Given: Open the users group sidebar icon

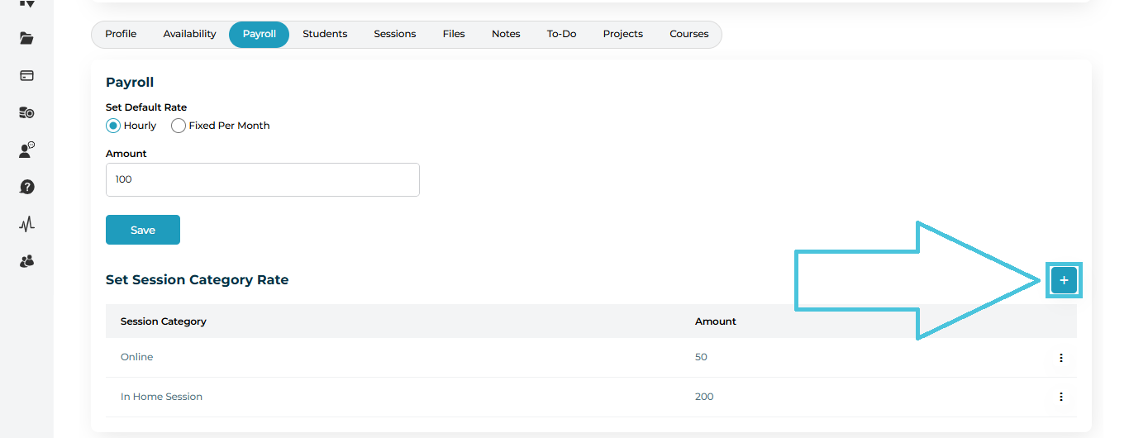Looking at the screenshot, I should click(x=26, y=261).
